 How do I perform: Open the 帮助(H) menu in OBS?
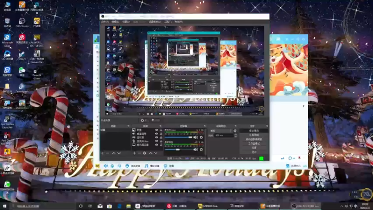[179, 21]
